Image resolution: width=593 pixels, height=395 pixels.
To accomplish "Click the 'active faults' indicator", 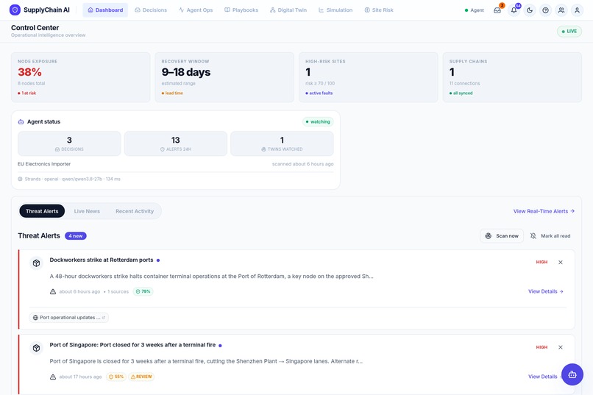I will [x=319, y=93].
